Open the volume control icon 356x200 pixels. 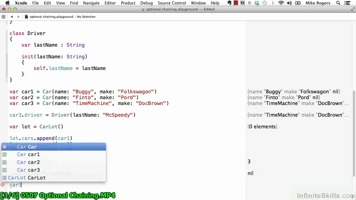289,3
